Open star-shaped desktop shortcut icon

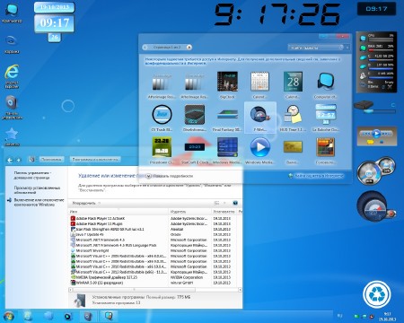pyautogui.click(x=12, y=136)
